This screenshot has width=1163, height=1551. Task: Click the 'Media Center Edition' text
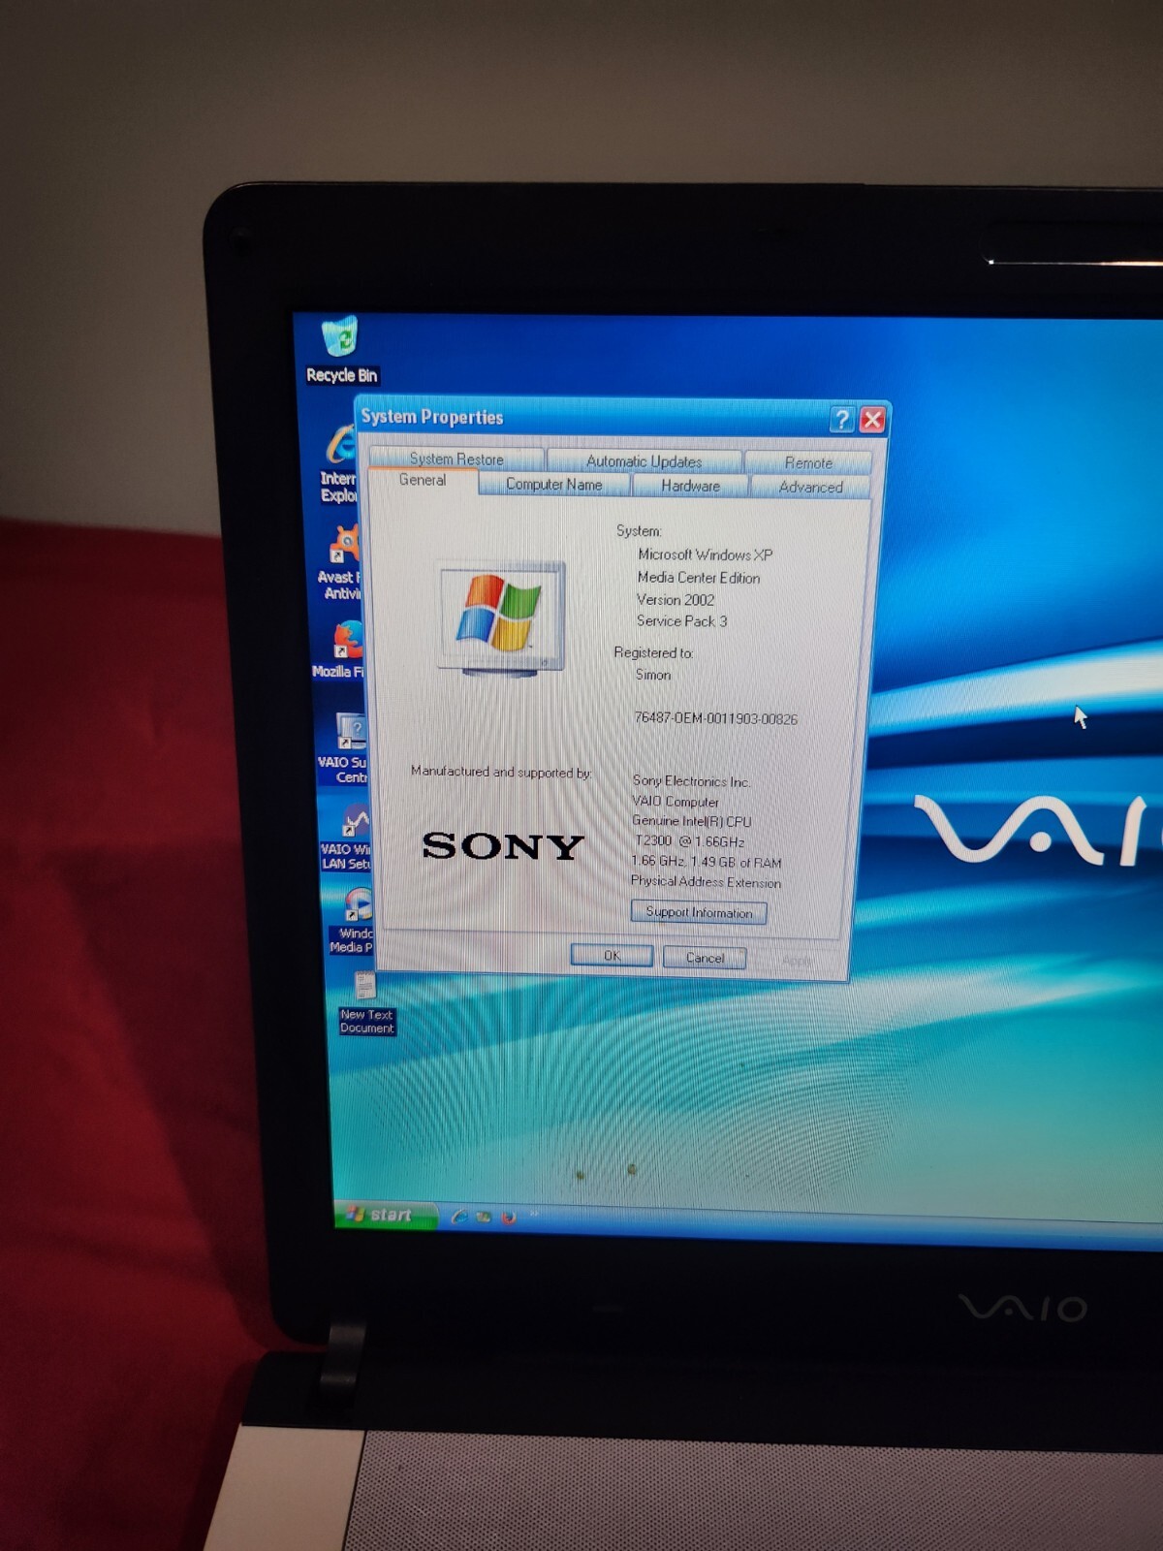[x=698, y=578]
